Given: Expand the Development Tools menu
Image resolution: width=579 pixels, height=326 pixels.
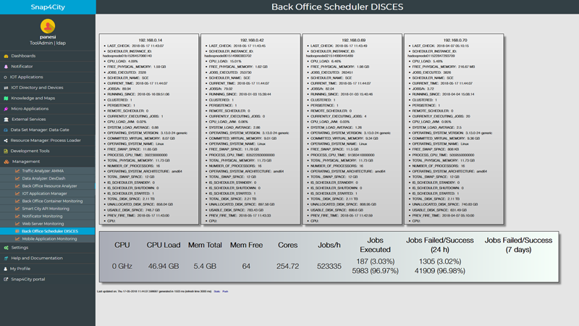Looking at the screenshot, I should click(x=30, y=151).
